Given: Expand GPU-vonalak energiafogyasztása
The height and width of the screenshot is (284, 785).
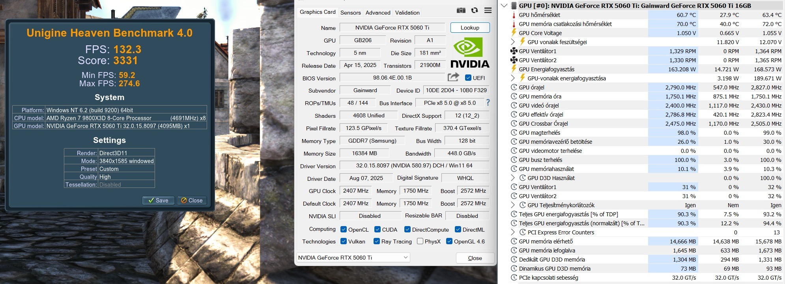Looking at the screenshot, I should pyautogui.click(x=513, y=78).
